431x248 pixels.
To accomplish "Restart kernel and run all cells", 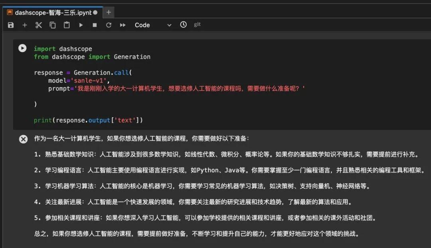I will click(123, 24).
